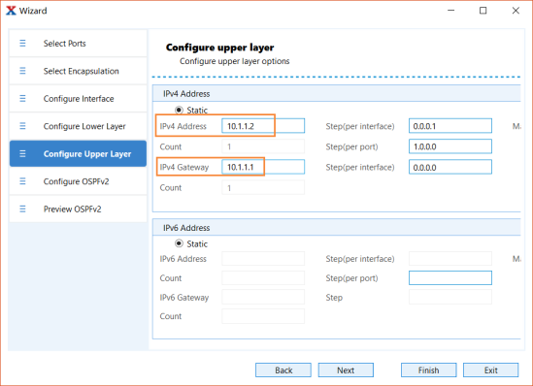The height and width of the screenshot is (386, 533).
Task: Click the Next button
Action: pyautogui.click(x=346, y=370)
